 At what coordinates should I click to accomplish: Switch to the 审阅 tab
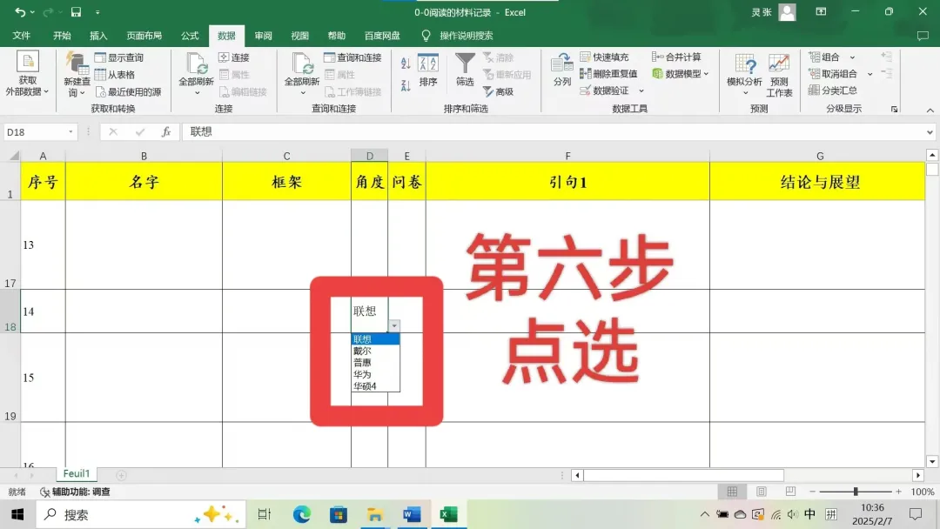pos(263,36)
